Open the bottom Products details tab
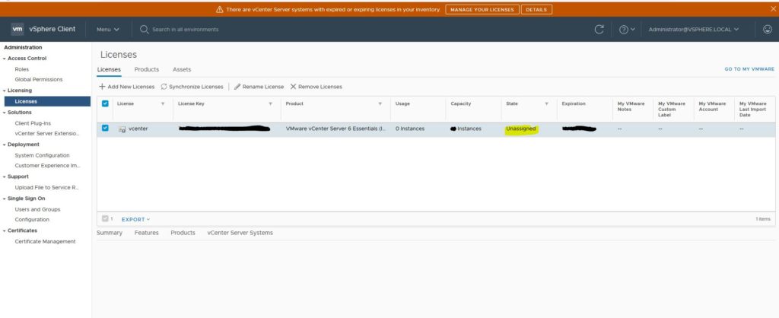The width and height of the screenshot is (779, 318). (x=183, y=233)
